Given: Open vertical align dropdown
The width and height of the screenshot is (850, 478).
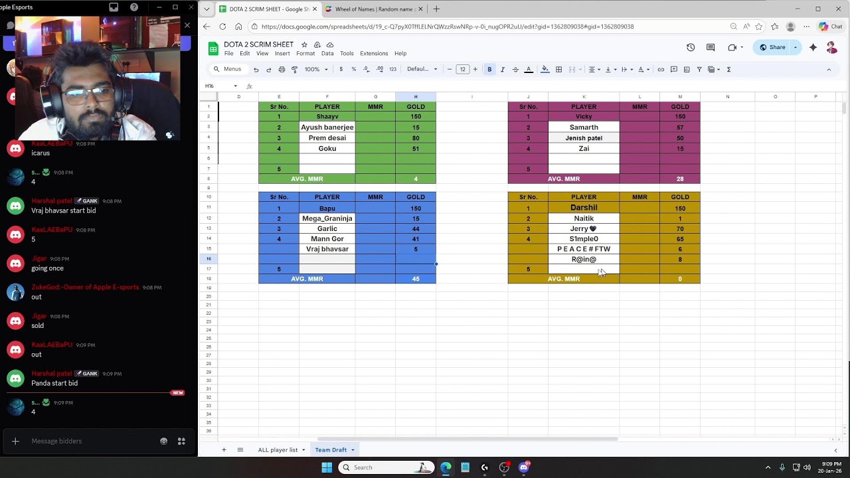Looking at the screenshot, I should [610, 69].
